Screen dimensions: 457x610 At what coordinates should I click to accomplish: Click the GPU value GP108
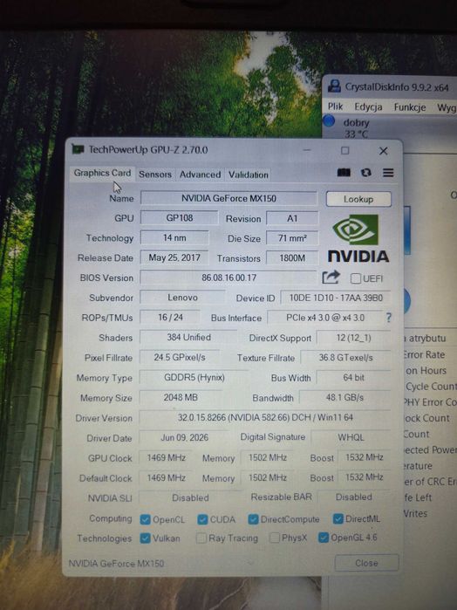[179, 218]
